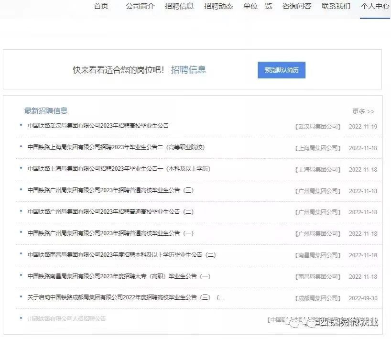
Task: Click the 快来看看适合您的岗位吧 banner text
Action: coord(119,70)
